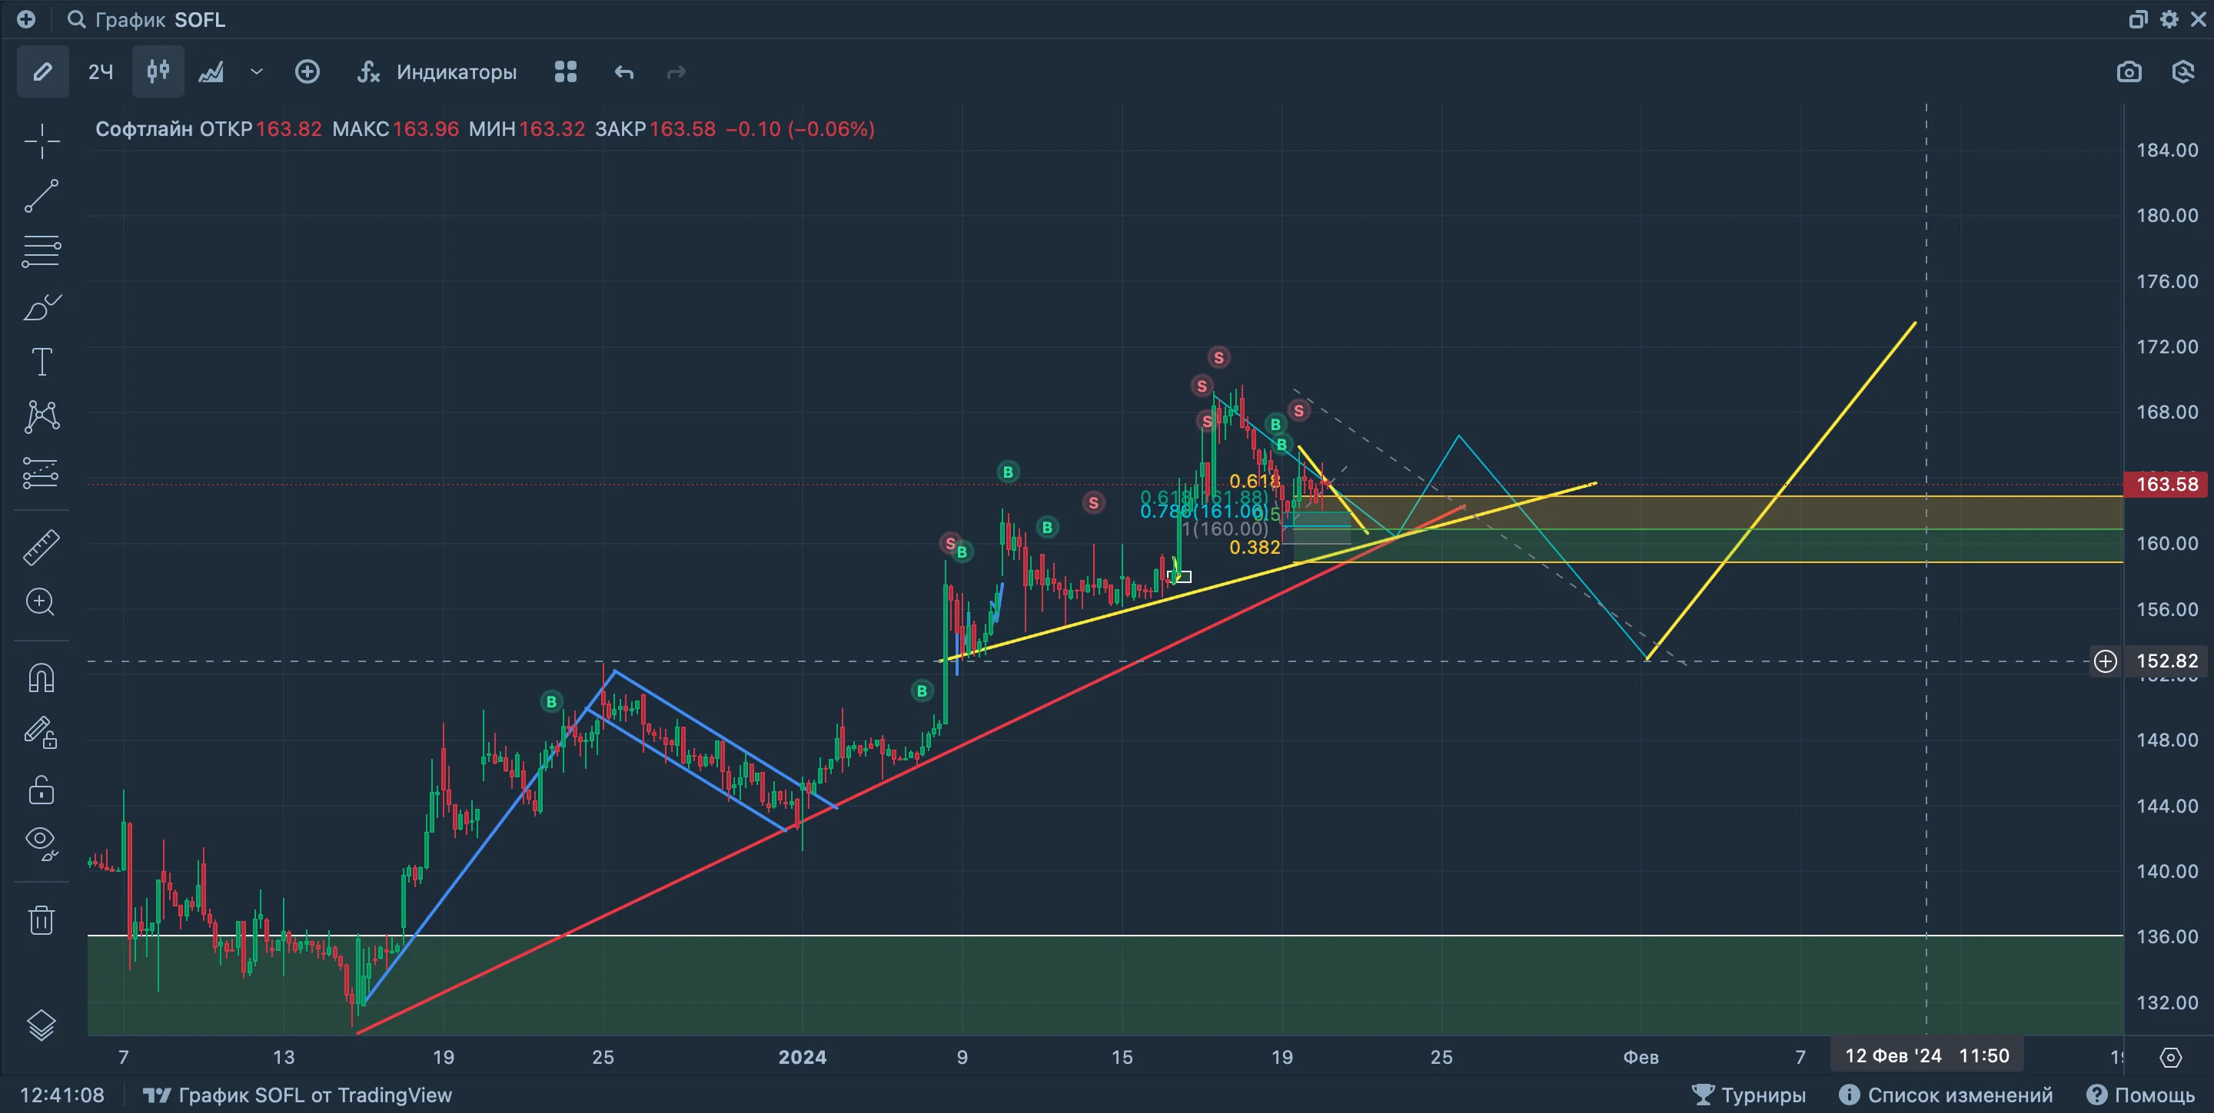Screen dimensions: 2214x1113
Task: Take a chart snapshot with camera
Action: click(2129, 71)
